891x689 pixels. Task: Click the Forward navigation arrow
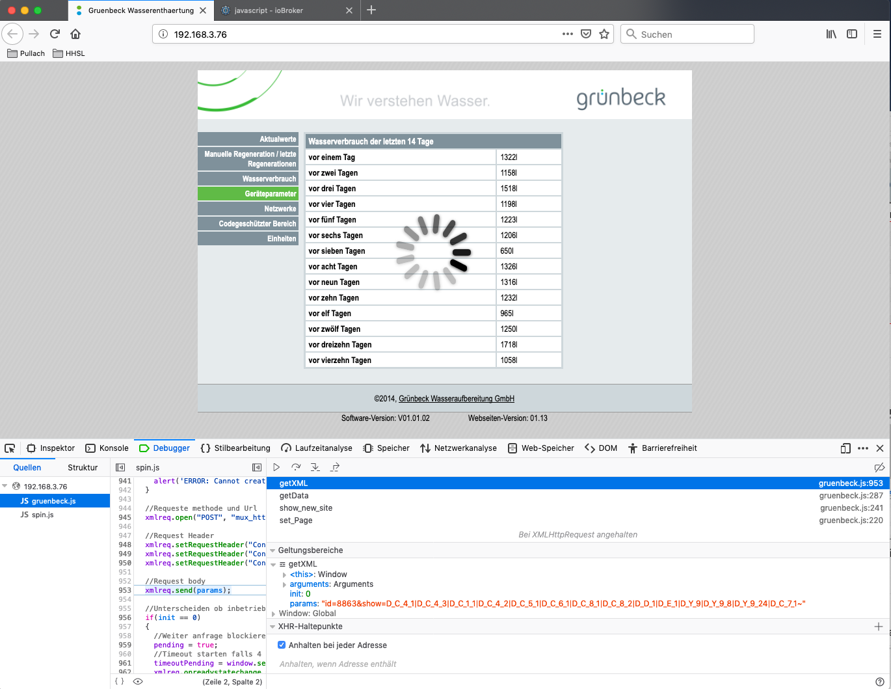click(34, 34)
